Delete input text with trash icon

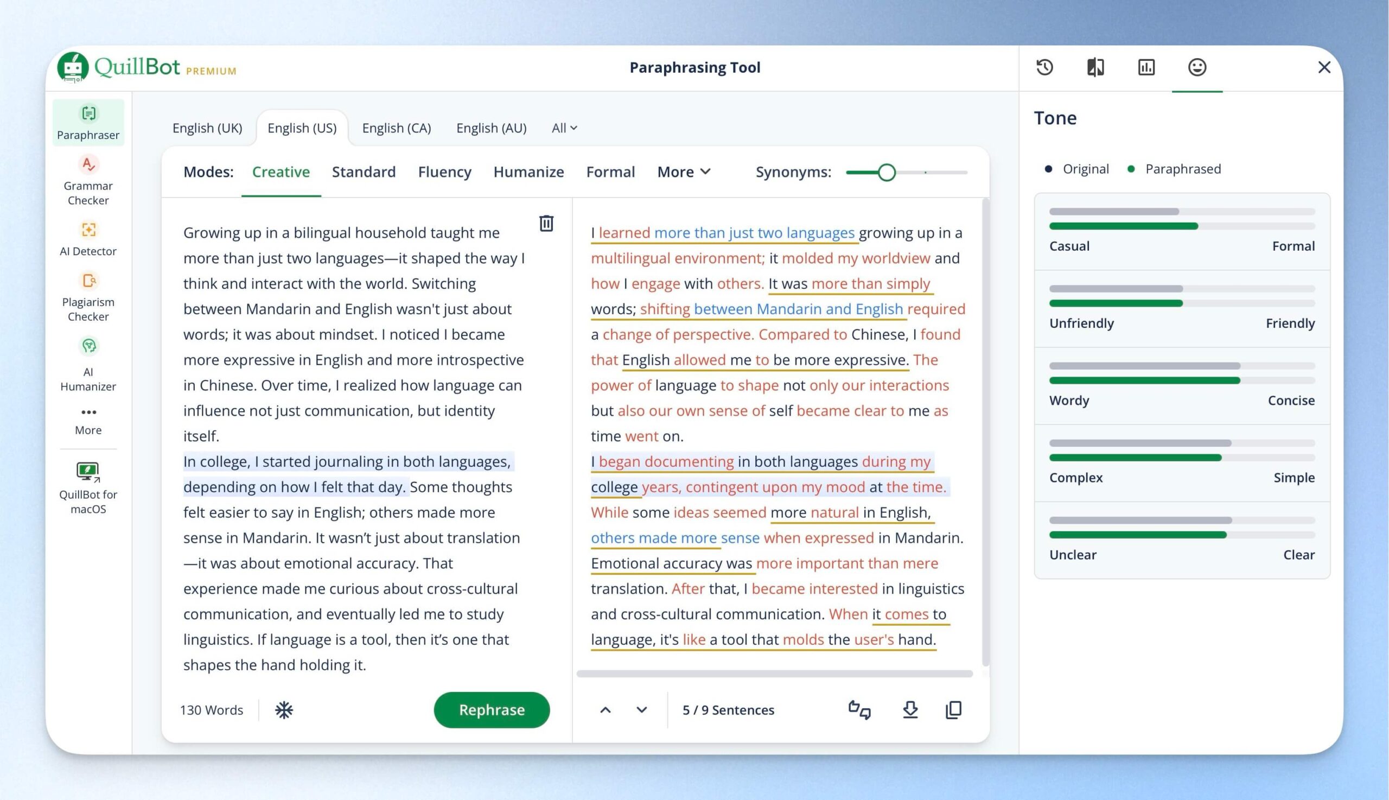click(546, 223)
